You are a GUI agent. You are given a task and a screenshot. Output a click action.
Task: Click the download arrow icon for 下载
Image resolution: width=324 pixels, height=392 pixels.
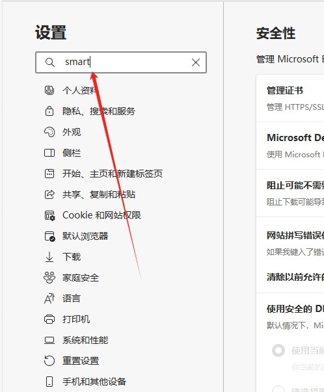(x=49, y=257)
